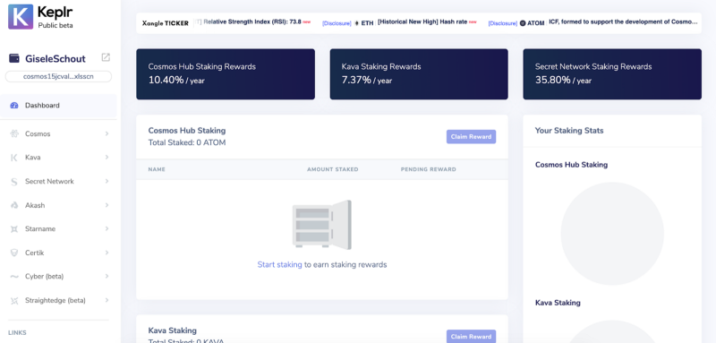Open the Secret Network Staking Rewards card
This screenshot has width=716, height=343.
(612, 74)
